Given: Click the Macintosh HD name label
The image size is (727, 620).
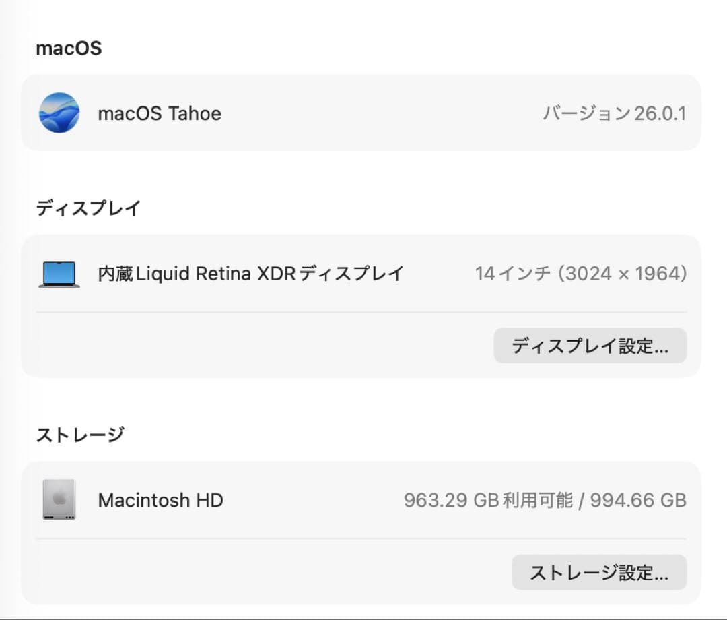Looking at the screenshot, I should pyautogui.click(x=160, y=500).
